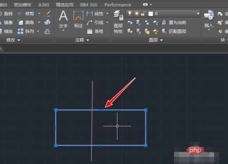Screen dimensions: 228x164
Task: Click the Block Editor icon
Action: (220, 22)
